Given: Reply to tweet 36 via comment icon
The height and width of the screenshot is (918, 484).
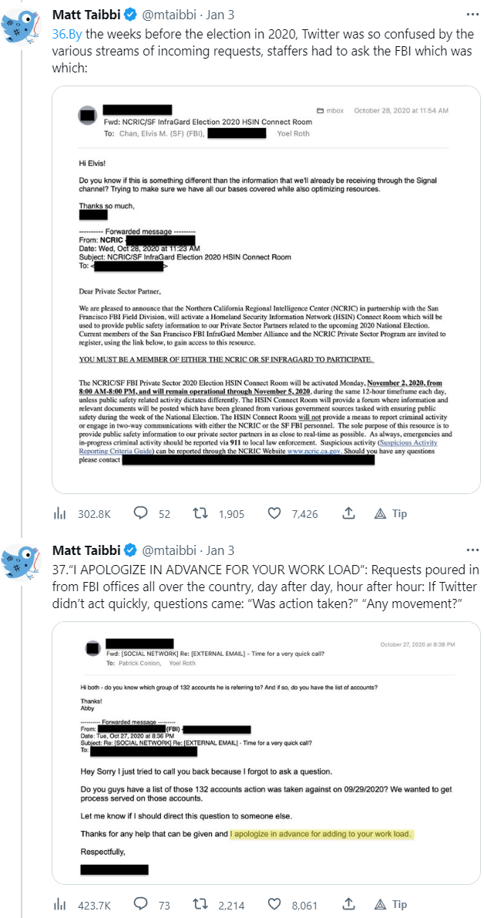Looking at the screenshot, I should (141, 513).
